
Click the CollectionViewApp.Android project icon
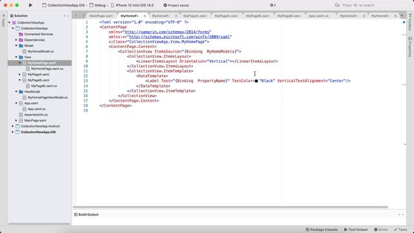pos(17,126)
